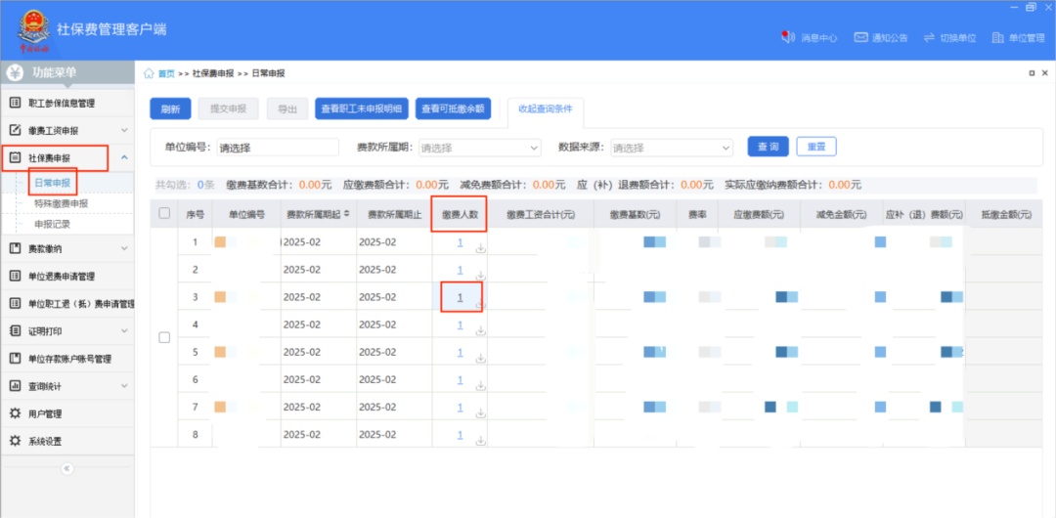Viewport: 1056px width, 518px height.
Task: Click the 切换单位 swap arrows icon
Action: coord(929,37)
